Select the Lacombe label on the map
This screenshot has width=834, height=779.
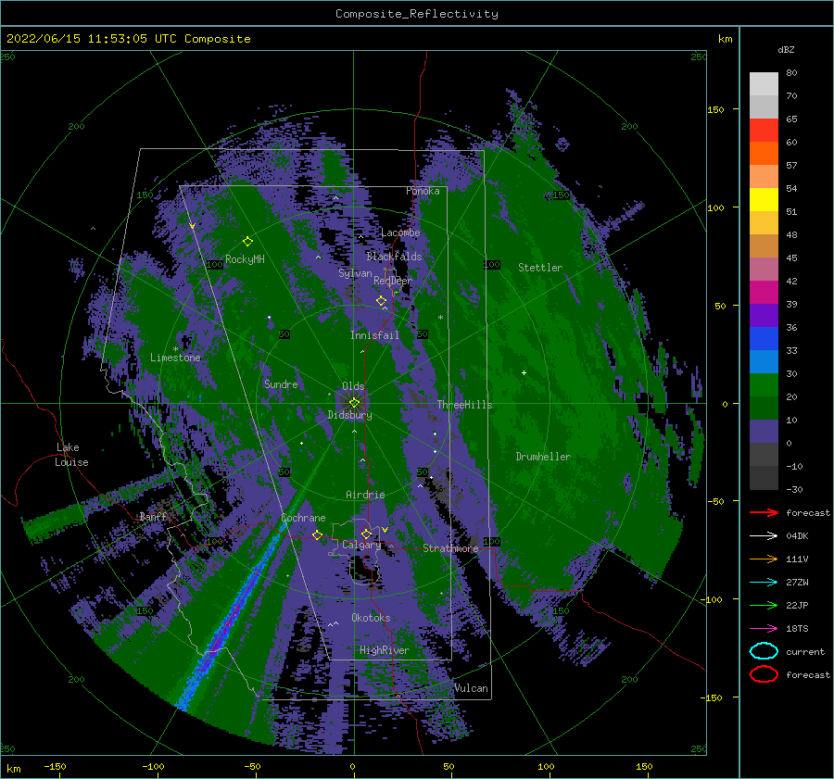[x=400, y=232]
